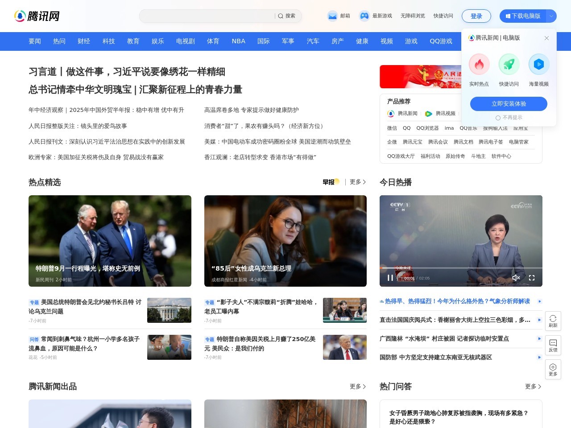Focus the search input field
This screenshot has height=428, width=571.
coord(207,16)
